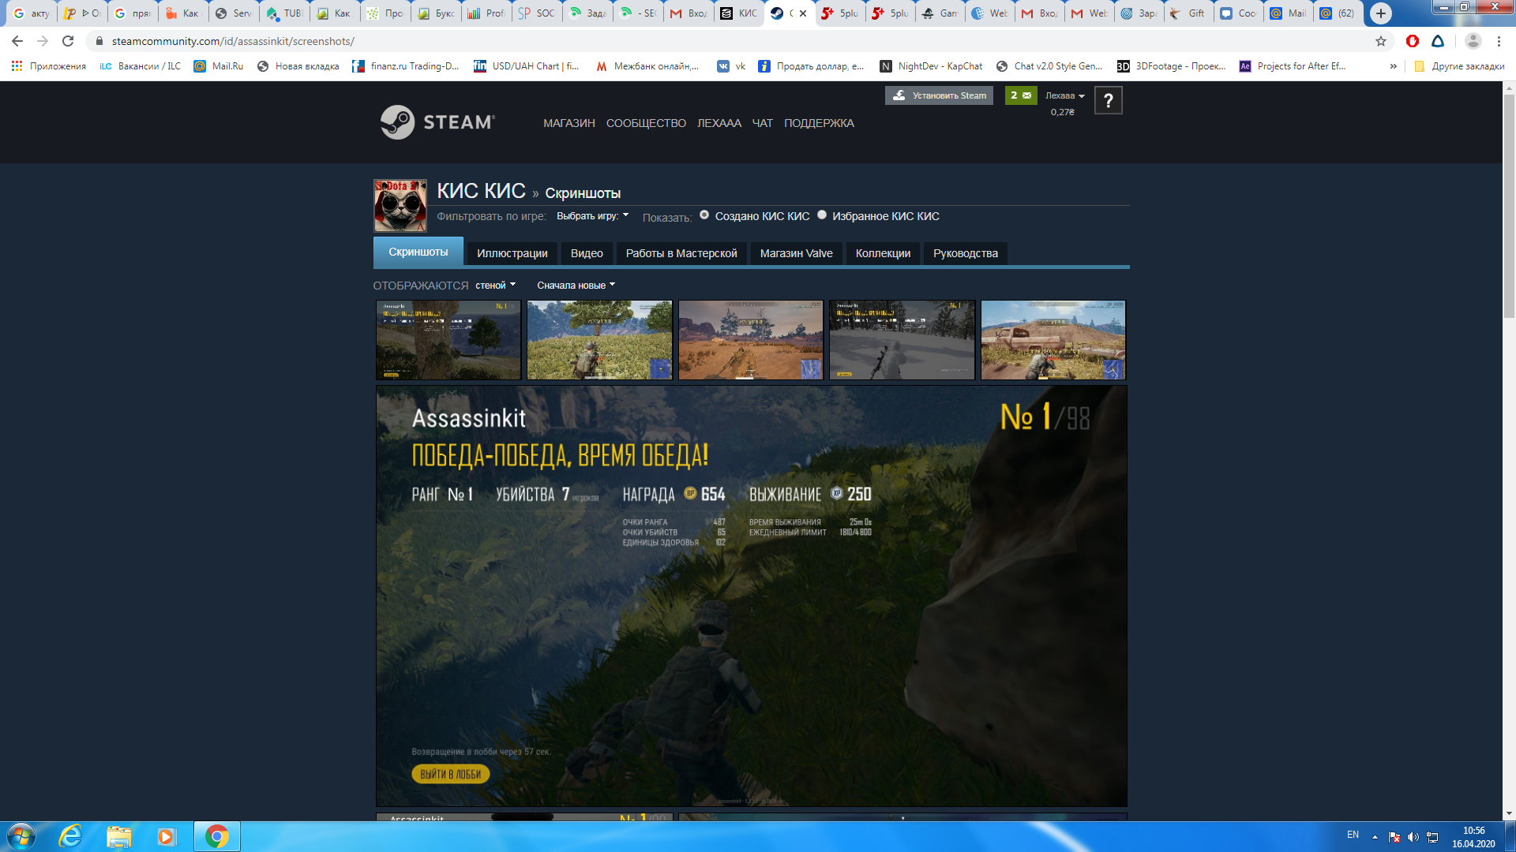
Task: Switch to the КИС browser tab
Action: [739, 13]
